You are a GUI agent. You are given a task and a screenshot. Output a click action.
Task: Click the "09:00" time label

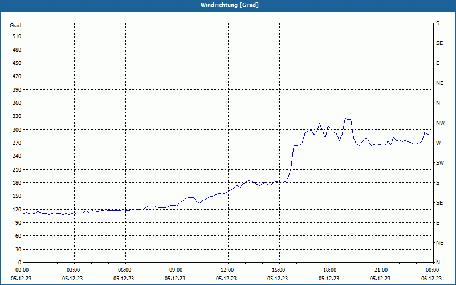(176, 270)
